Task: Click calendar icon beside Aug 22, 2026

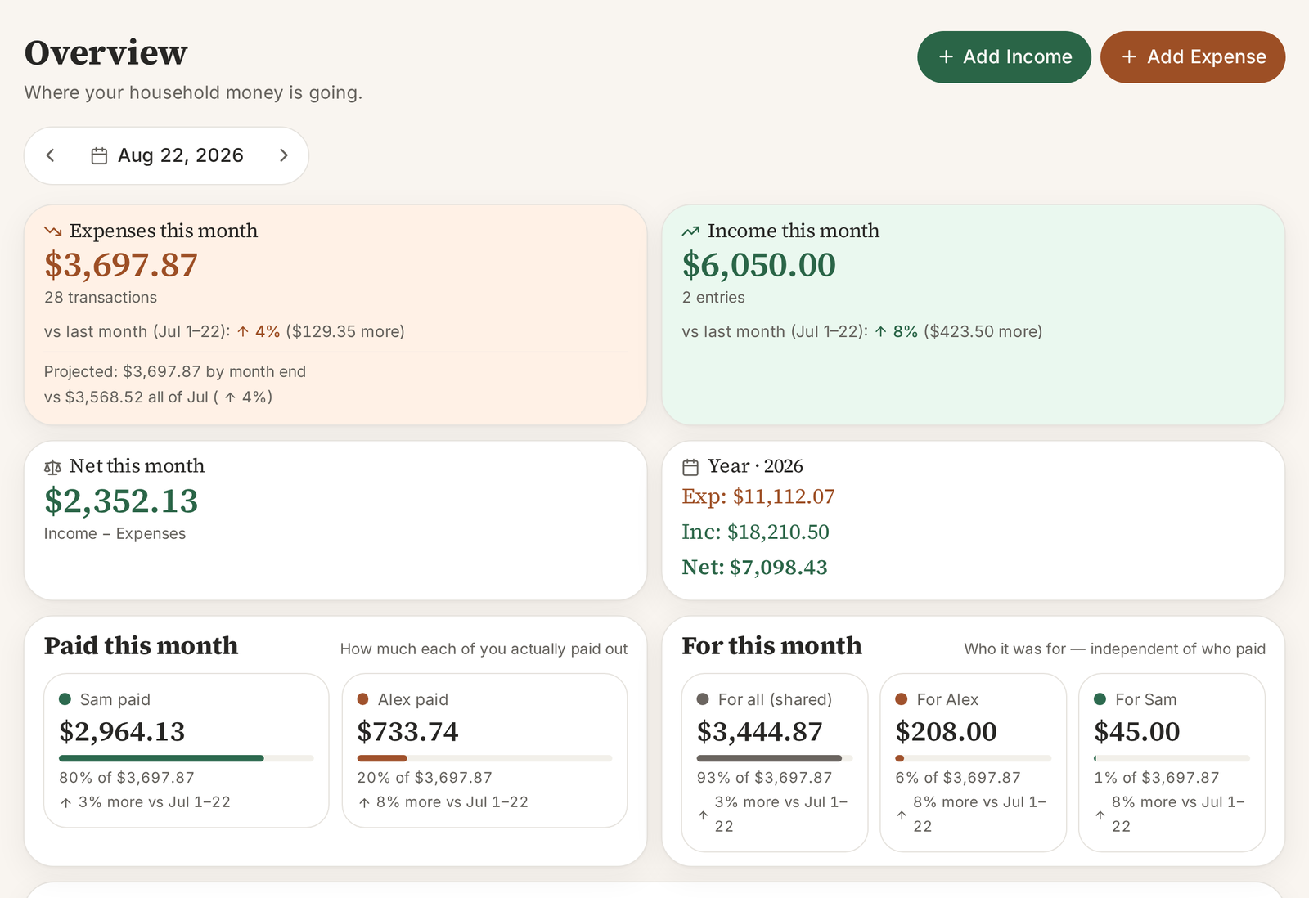Action: coord(99,155)
